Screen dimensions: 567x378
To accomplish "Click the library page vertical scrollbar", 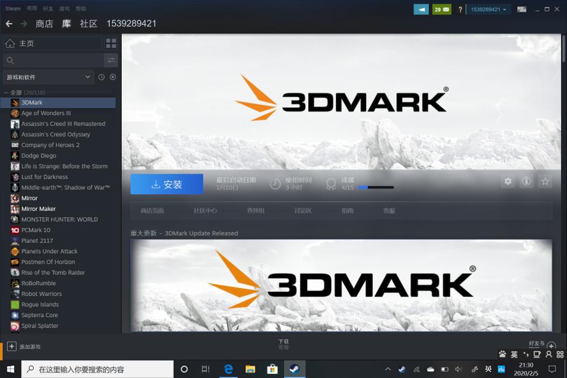I will [563, 48].
